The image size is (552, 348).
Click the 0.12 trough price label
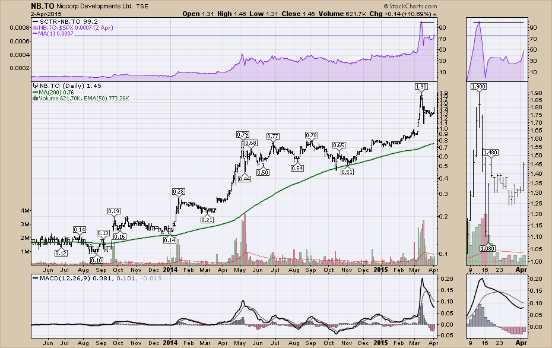61,253
